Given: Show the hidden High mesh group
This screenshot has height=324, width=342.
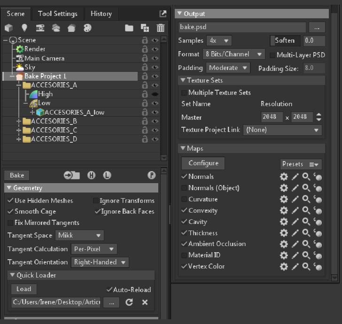Looking at the screenshot, I should (155, 94).
